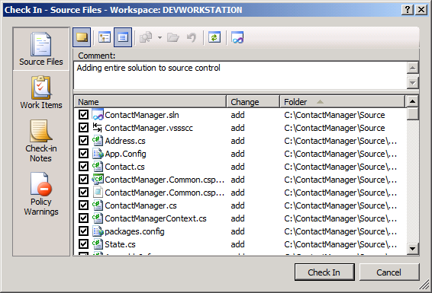Screen dimensions: 432x293
Task: Click the State.cs file icon
Action: point(98,244)
